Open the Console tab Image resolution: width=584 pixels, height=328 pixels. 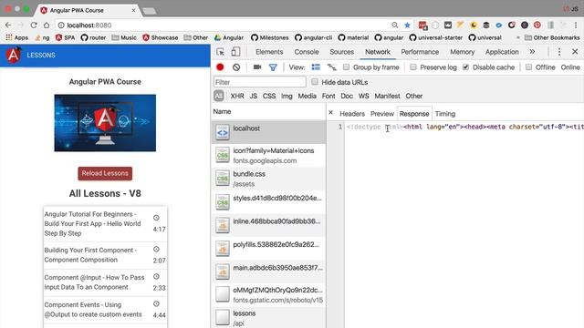click(x=307, y=52)
